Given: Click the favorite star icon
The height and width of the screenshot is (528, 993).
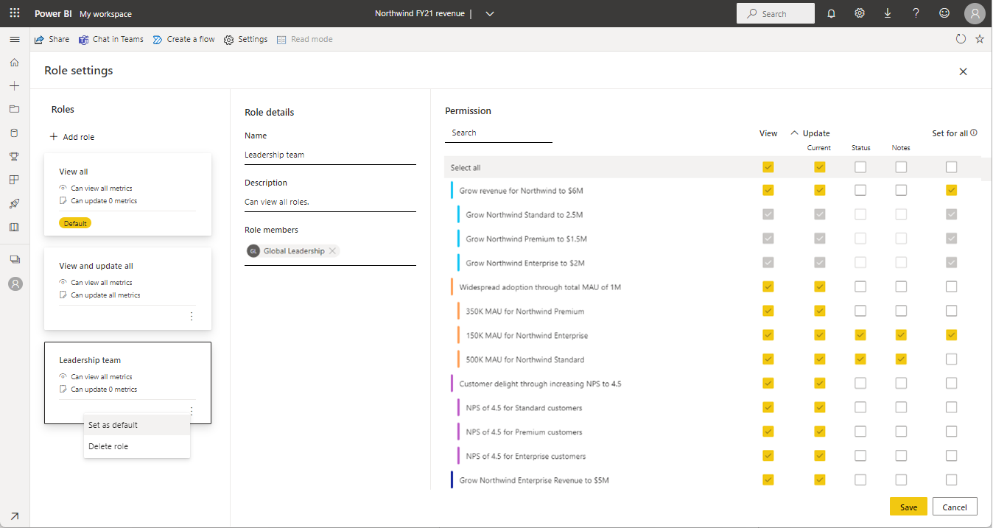Looking at the screenshot, I should tap(980, 39).
